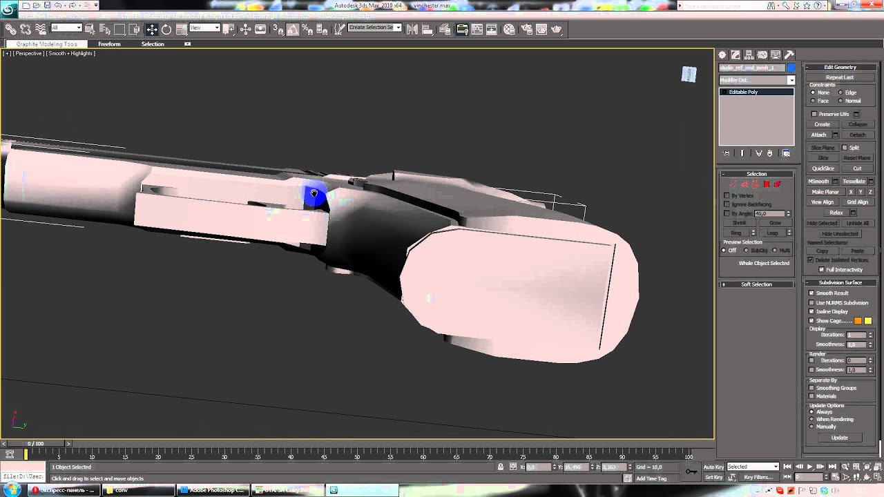Open the Material Editor icon
This screenshot has height=497, width=884.
pyautogui.click(x=509, y=29)
